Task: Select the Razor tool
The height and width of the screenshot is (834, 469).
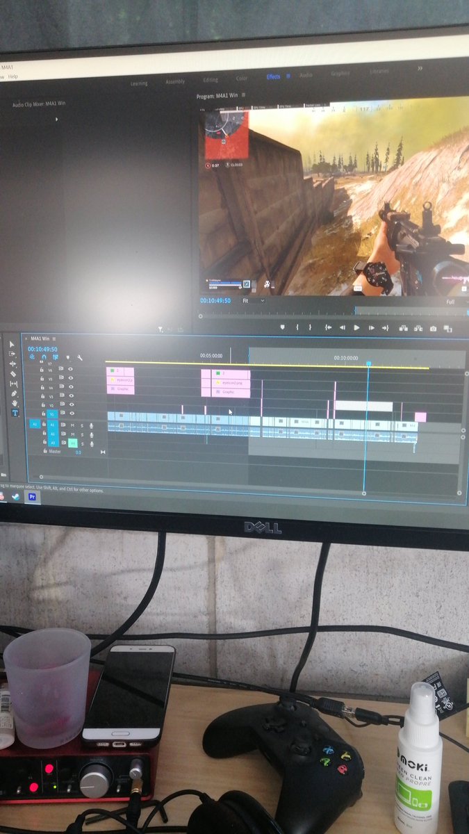Action: coord(13,374)
